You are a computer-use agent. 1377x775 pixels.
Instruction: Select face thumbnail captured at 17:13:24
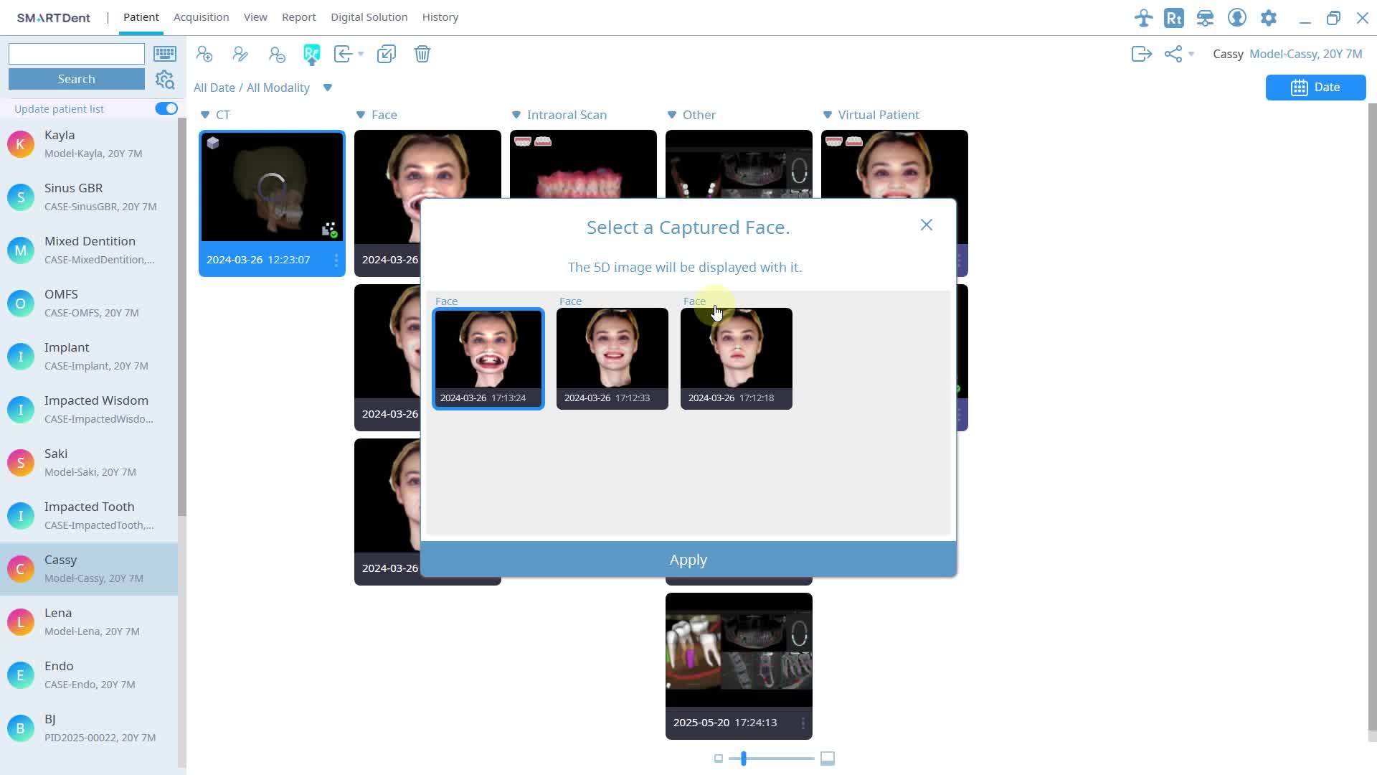pos(488,359)
